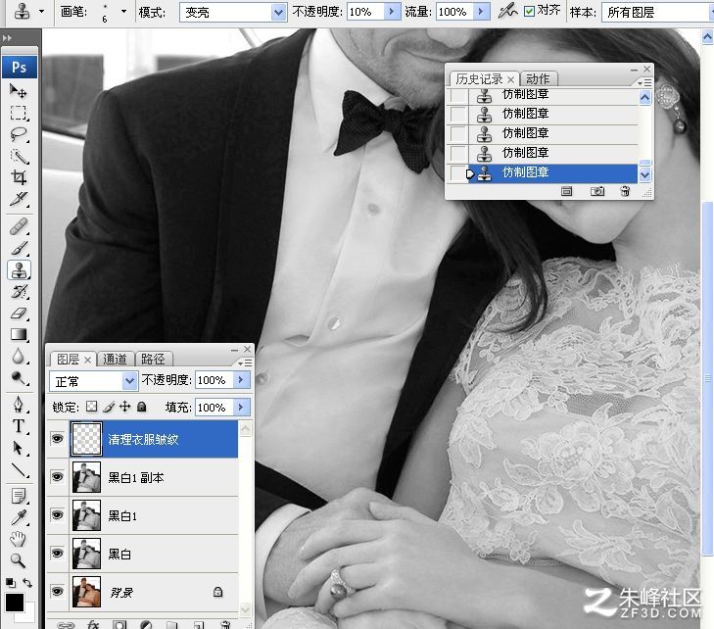Image resolution: width=714 pixels, height=629 pixels.
Task: Switch to the 通道 tab
Action: 115,360
